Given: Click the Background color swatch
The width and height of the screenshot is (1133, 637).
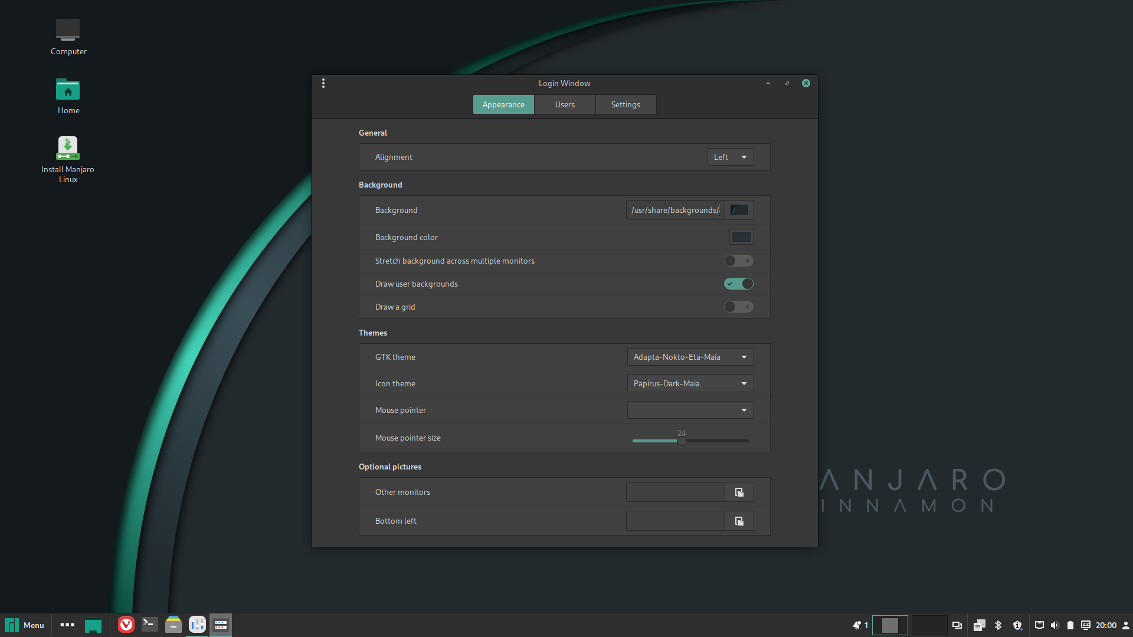Looking at the screenshot, I should 741,237.
